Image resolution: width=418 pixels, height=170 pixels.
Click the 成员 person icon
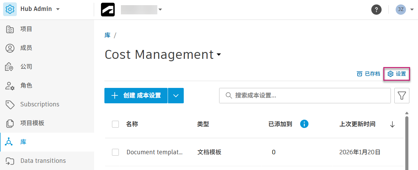point(10,48)
